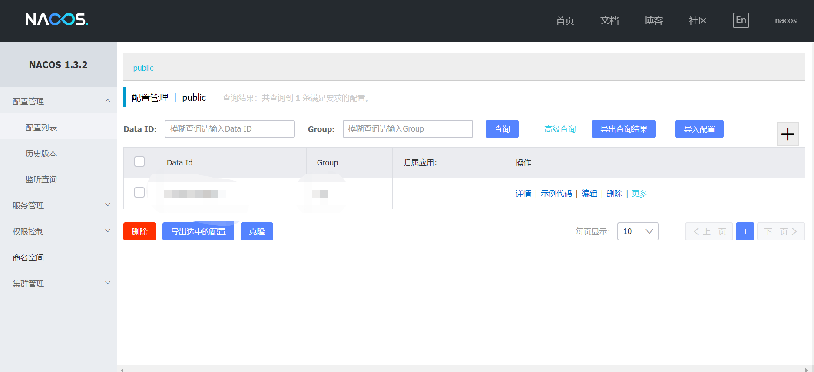This screenshot has height=372, width=814.
Task: Click the red 删除 button below table
Action: [139, 231]
